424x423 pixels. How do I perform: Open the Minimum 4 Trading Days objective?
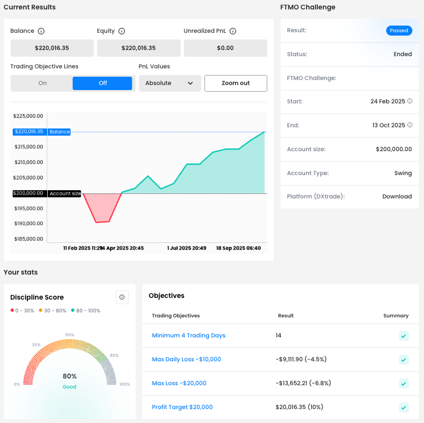[x=188, y=336]
